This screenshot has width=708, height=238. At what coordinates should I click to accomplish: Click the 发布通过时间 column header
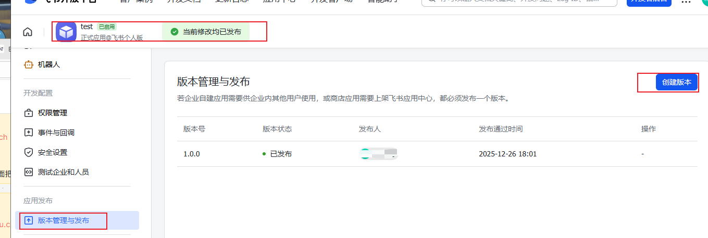coord(501,129)
